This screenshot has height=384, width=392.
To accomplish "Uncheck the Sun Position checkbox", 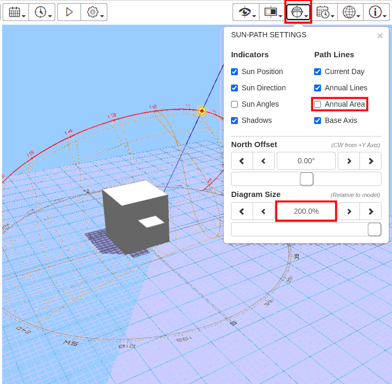I will point(235,71).
